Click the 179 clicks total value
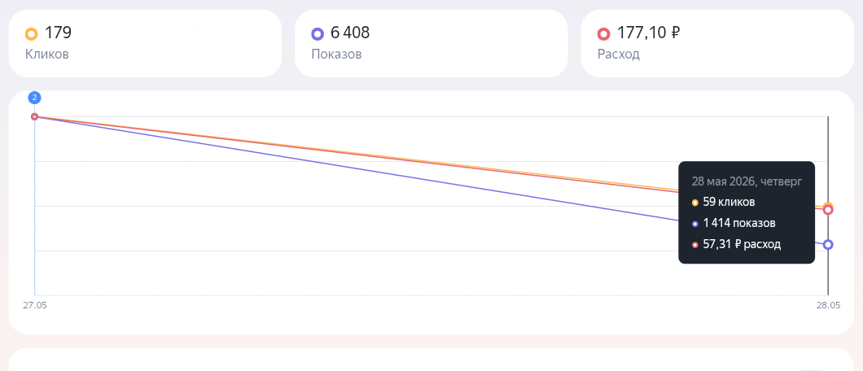The height and width of the screenshot is (371, 863). [58, 33]
